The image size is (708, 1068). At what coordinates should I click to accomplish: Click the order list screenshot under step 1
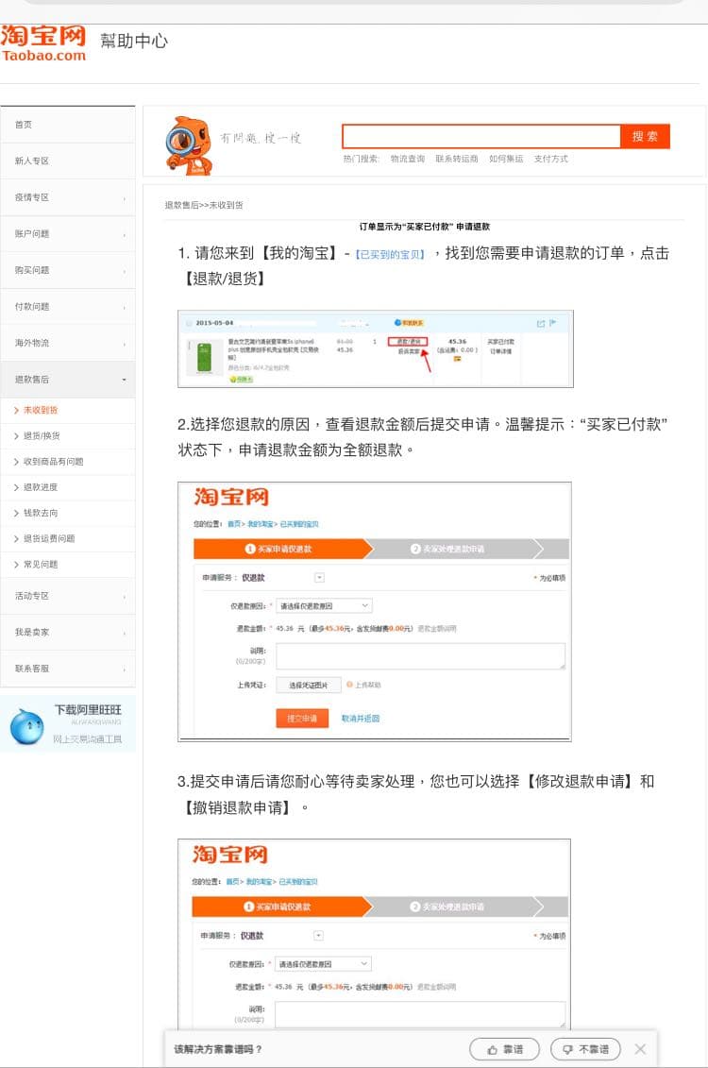(x=376, y=348)
